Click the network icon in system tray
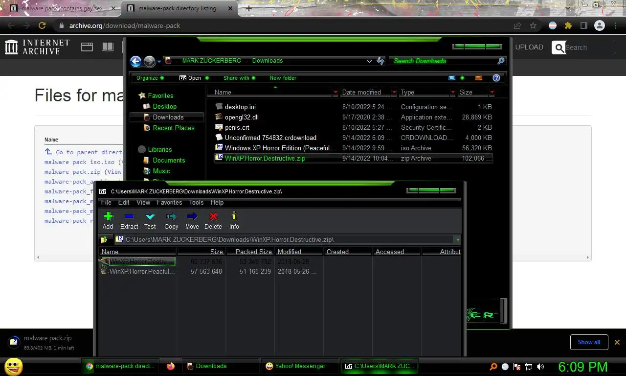Image resolution: width=626 pixels, height=376 pixels. pos(529,366)
